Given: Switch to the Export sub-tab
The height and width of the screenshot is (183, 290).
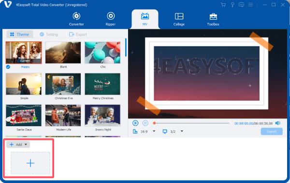Looking at the screenshot, I should tap(78, 35).
